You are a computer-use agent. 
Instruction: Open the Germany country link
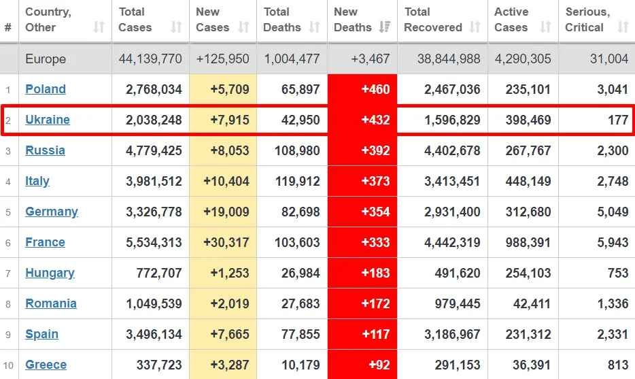52,212
